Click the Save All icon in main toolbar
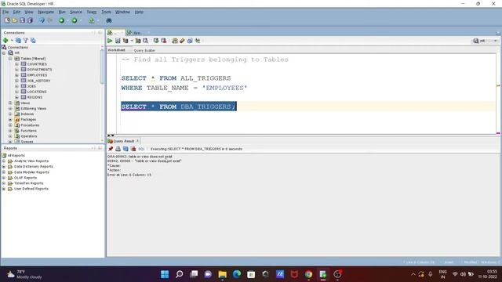This screenshot has height=282, width=502. click(30, 20)
